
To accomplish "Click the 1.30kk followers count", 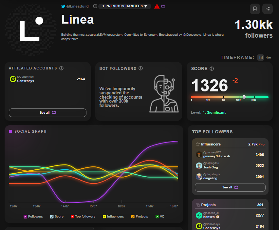I will coord(253,25).
